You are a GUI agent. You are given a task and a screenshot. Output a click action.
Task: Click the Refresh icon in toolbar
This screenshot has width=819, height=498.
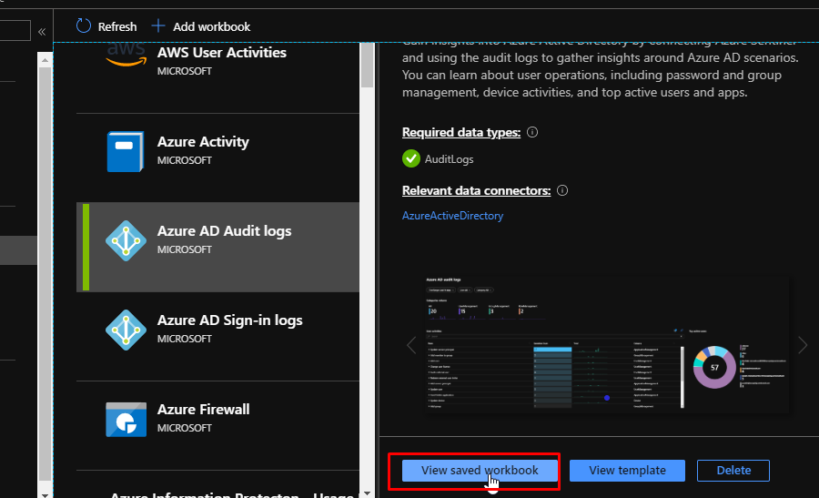pyautogui.click(x=84, y=26)
